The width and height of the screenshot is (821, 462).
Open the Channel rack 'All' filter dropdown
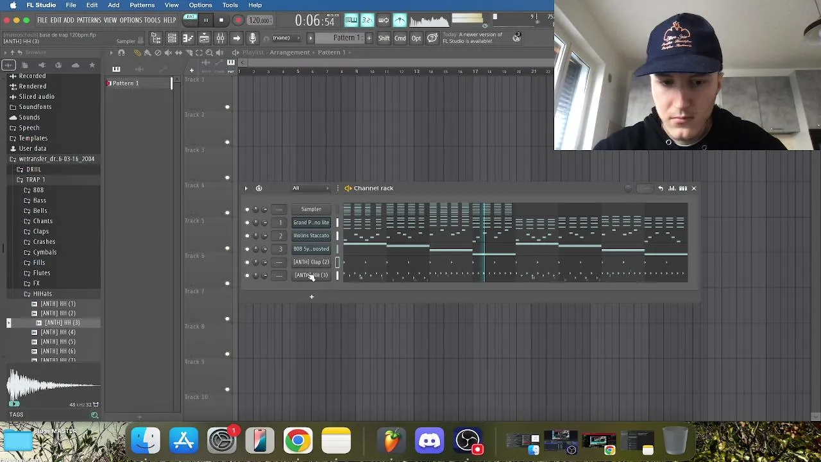[x=311, y=188]
